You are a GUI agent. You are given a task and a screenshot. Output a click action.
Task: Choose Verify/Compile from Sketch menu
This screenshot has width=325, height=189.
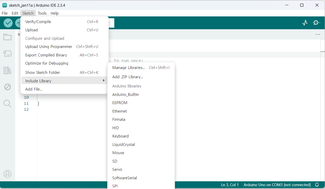64,22
